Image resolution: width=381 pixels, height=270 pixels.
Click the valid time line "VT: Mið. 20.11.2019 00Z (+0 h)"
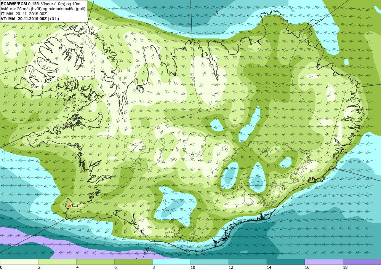tap(30, 18)
